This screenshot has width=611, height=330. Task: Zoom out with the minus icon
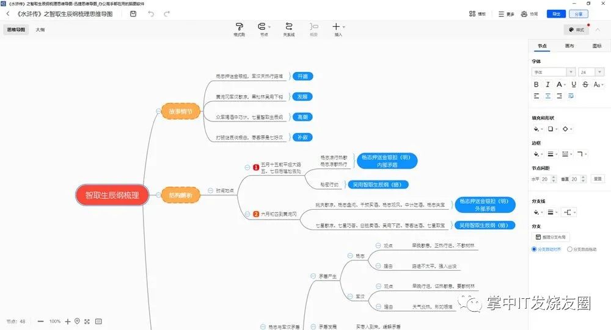(40, 321)
